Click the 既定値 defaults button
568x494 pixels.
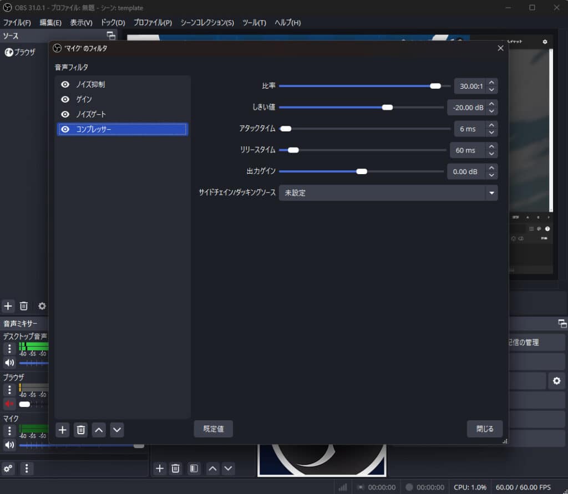tap(213, 429)
